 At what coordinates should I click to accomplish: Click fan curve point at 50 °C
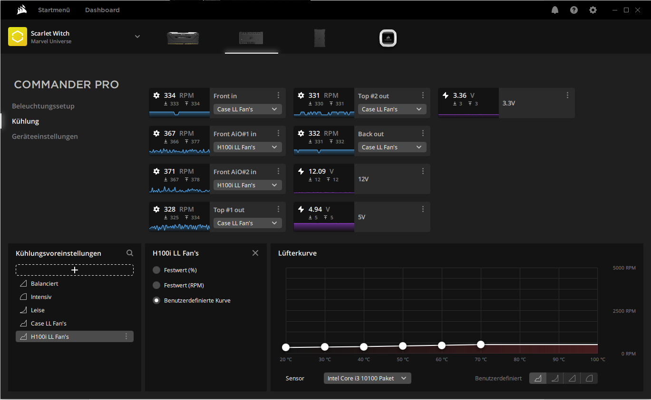(403, 345)
